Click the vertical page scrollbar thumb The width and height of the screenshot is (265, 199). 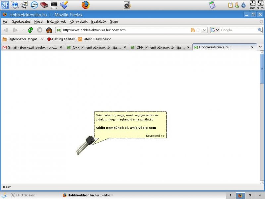coord(262,69)
